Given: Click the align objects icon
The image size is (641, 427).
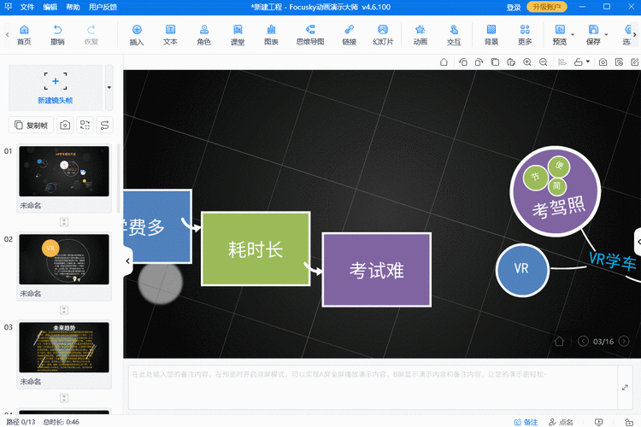Looking at the screenshot, I should tap(562, 62).
